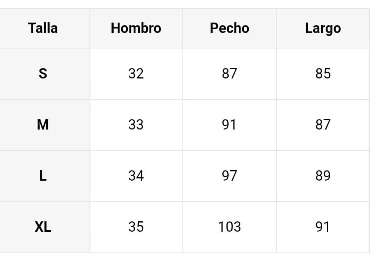Click the Talla column header
Image resolution: width=383 pixels, height=258 pixels.
point(43,28)
